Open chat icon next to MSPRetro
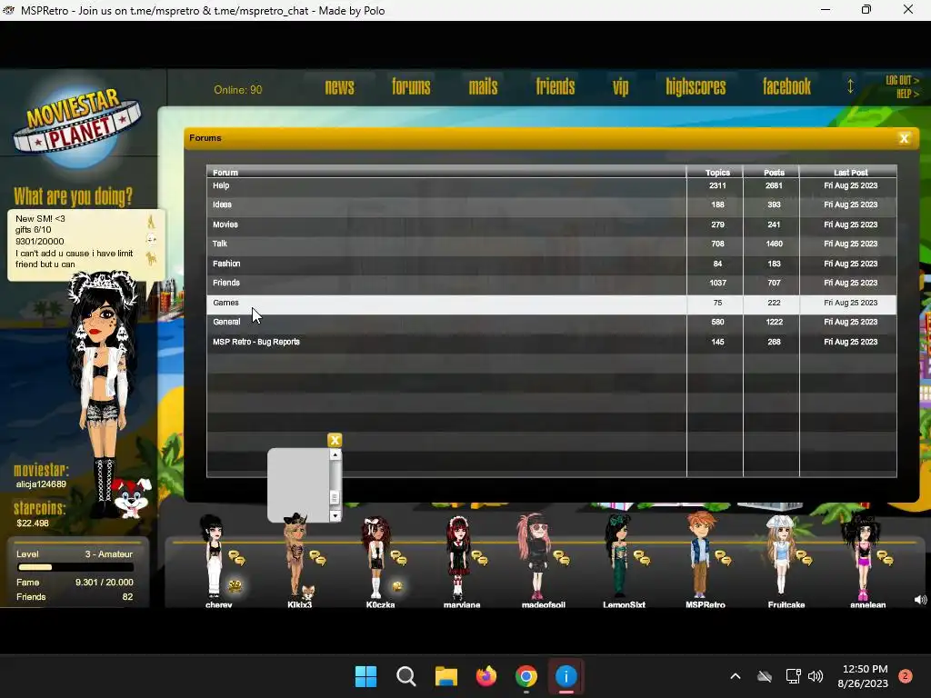This screenshot has height=698, width=931. 723,558
